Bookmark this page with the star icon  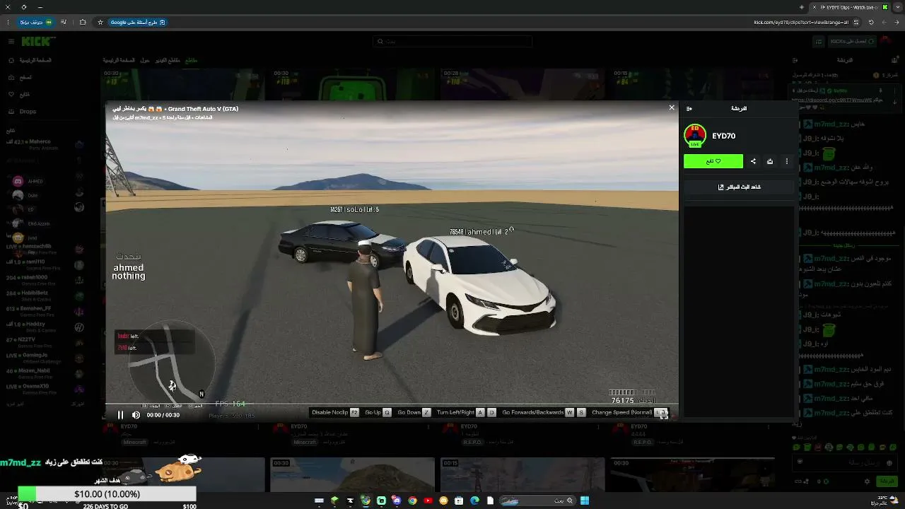[x=100, y=22]
